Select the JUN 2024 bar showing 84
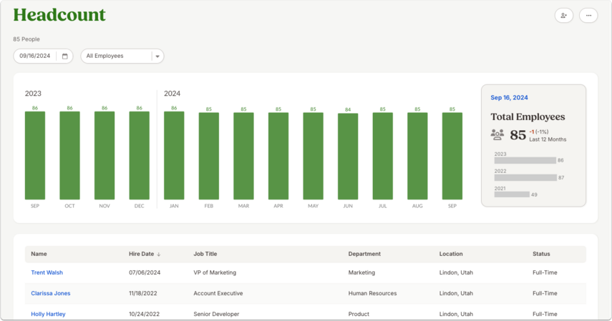This screenshot has width=612, height=321. 348,157
